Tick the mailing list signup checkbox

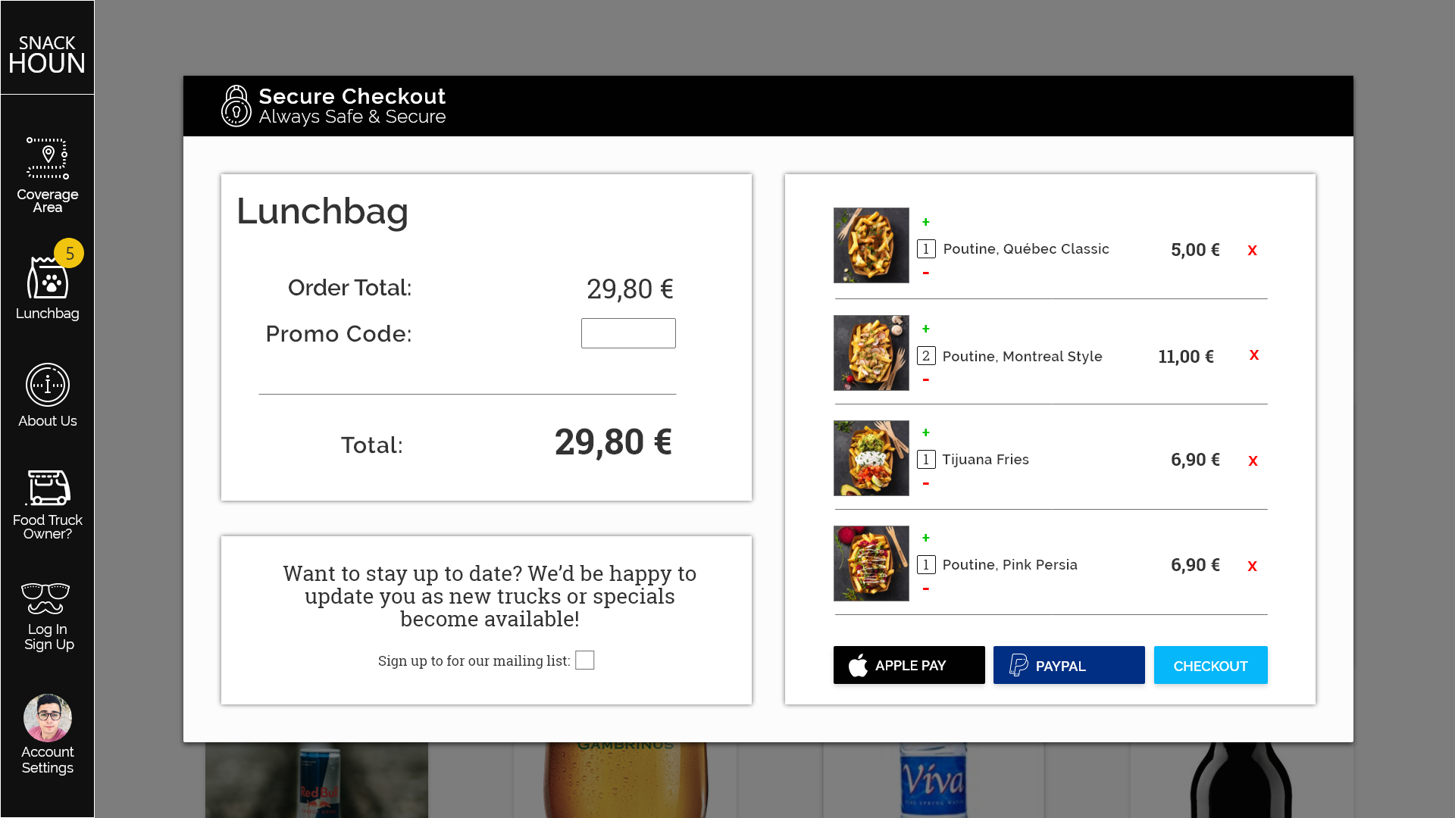point(584,660)
